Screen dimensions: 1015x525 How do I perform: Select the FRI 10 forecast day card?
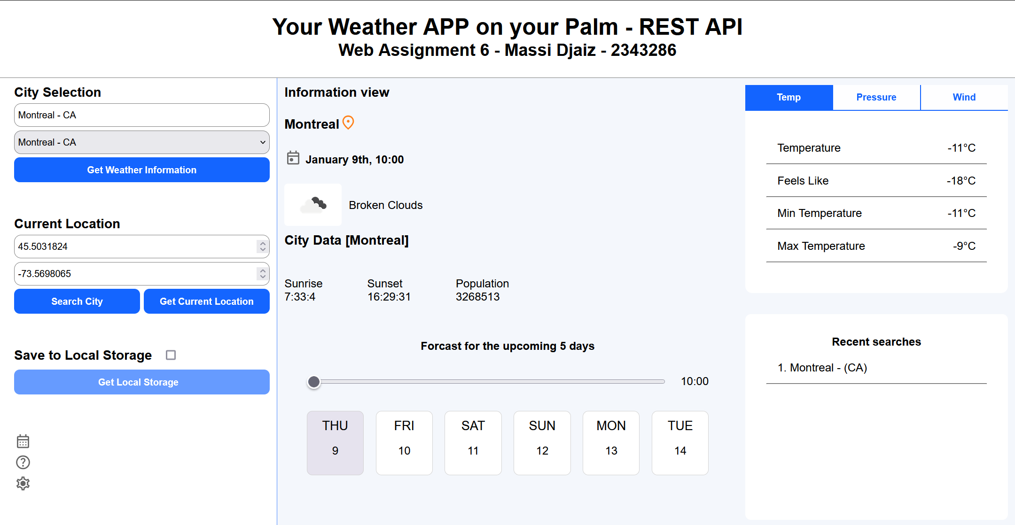404,443
